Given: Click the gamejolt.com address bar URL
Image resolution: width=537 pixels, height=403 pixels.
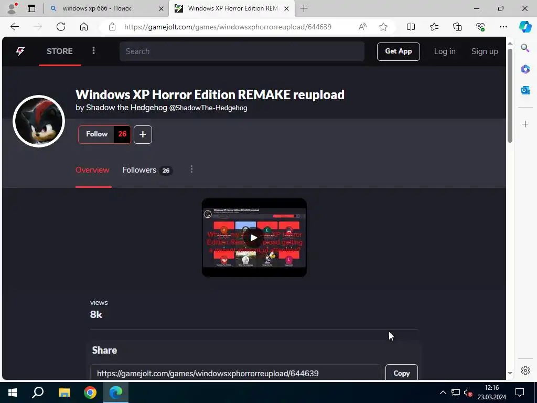Looking at the screenshot, I should coord(228,27).
